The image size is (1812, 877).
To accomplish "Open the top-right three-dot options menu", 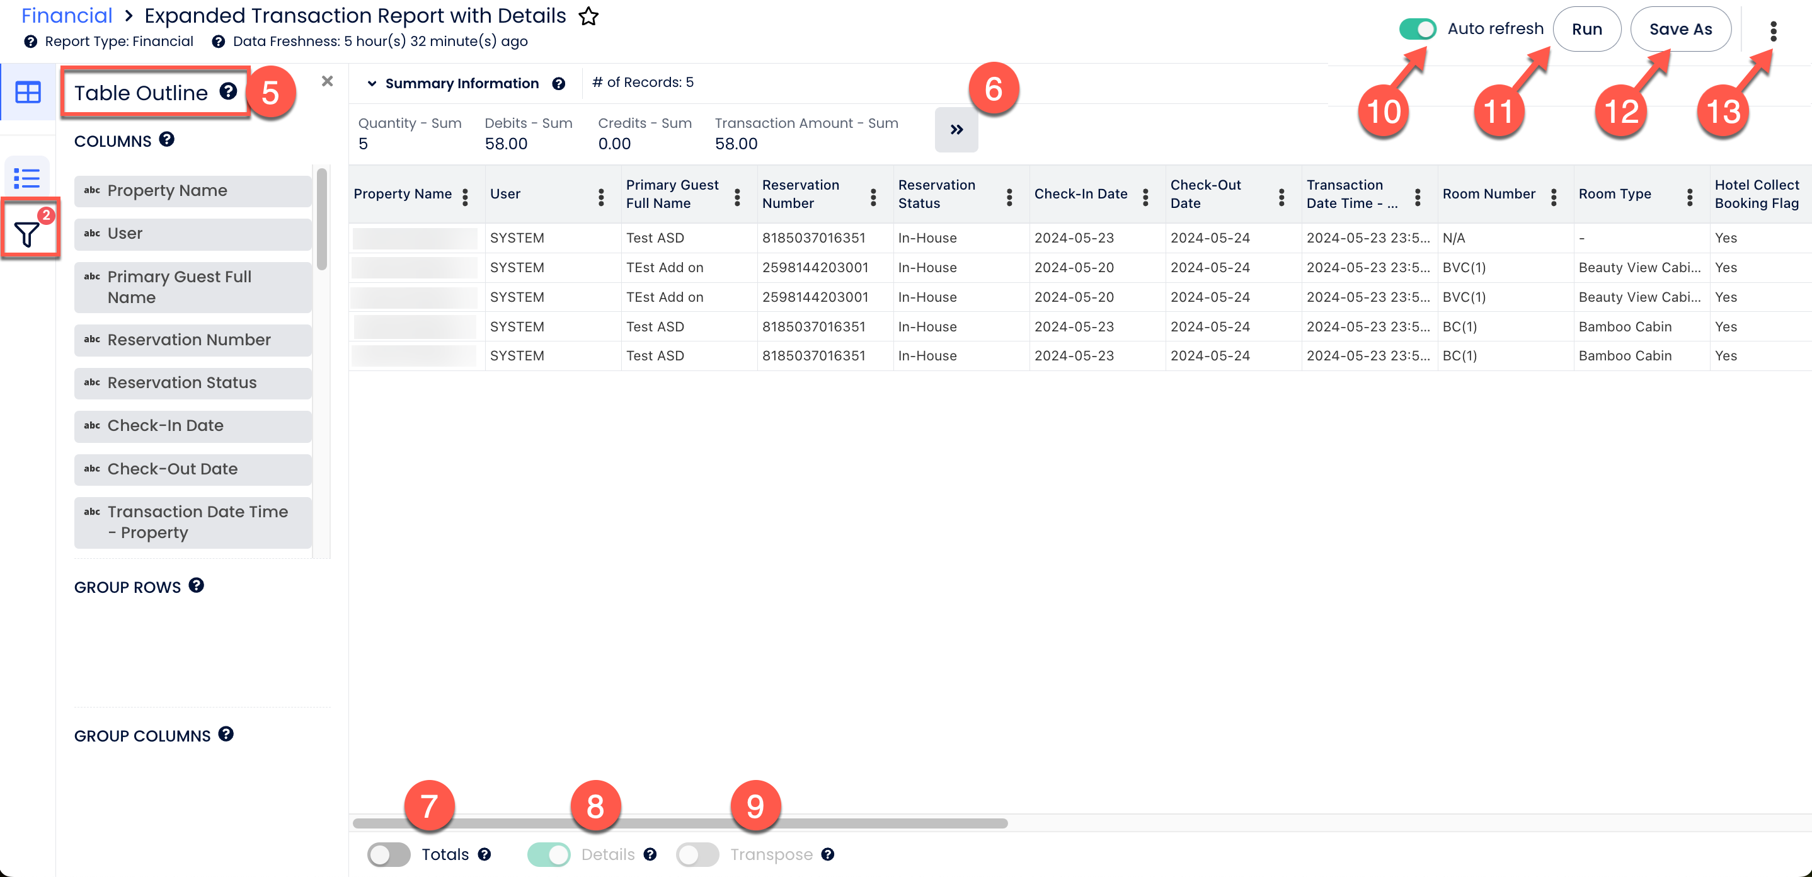I will point(1772,31).
